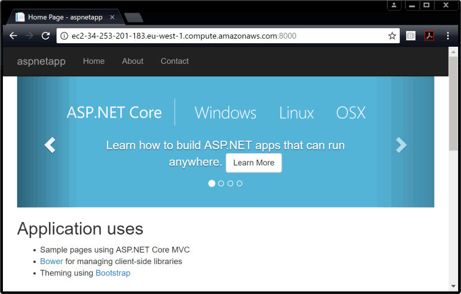Go to the previous carousel slide
Viewport: 461px width, 294px height.
coord(50,145)
